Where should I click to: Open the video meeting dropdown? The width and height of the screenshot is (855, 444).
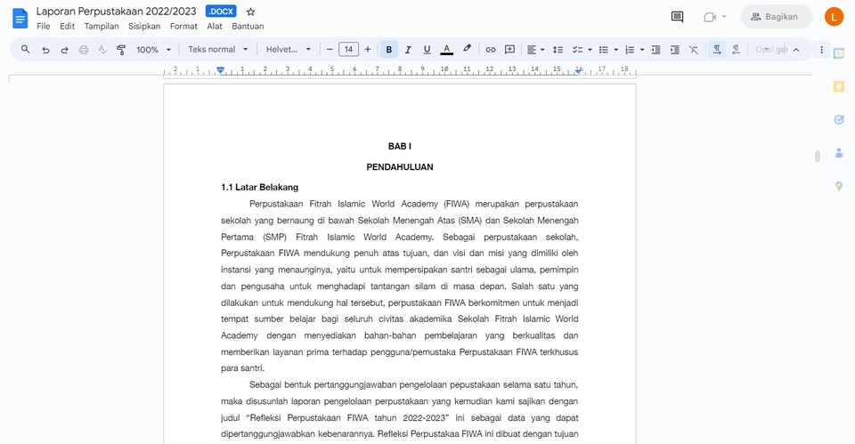click(724, 17)
